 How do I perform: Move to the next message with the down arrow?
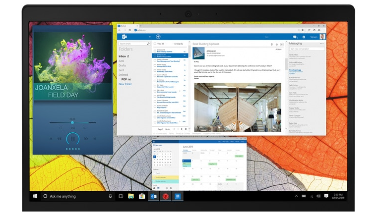click(x=277, y=45)
